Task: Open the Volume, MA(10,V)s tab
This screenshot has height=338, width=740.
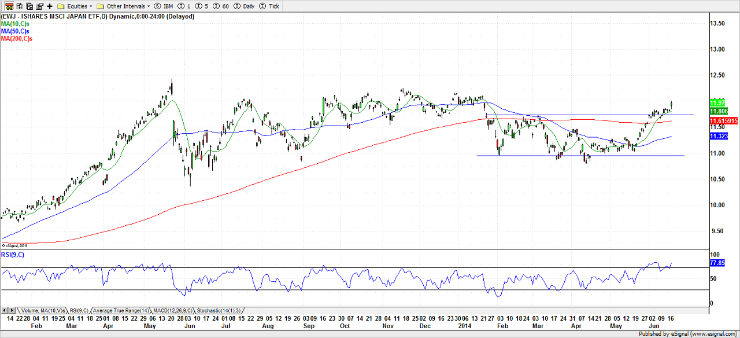Action: click(x=43, y=310)
